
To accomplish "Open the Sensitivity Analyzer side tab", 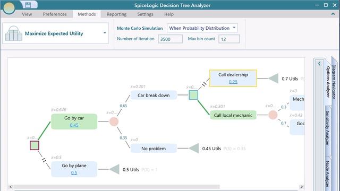I will [x=328, y=128].
